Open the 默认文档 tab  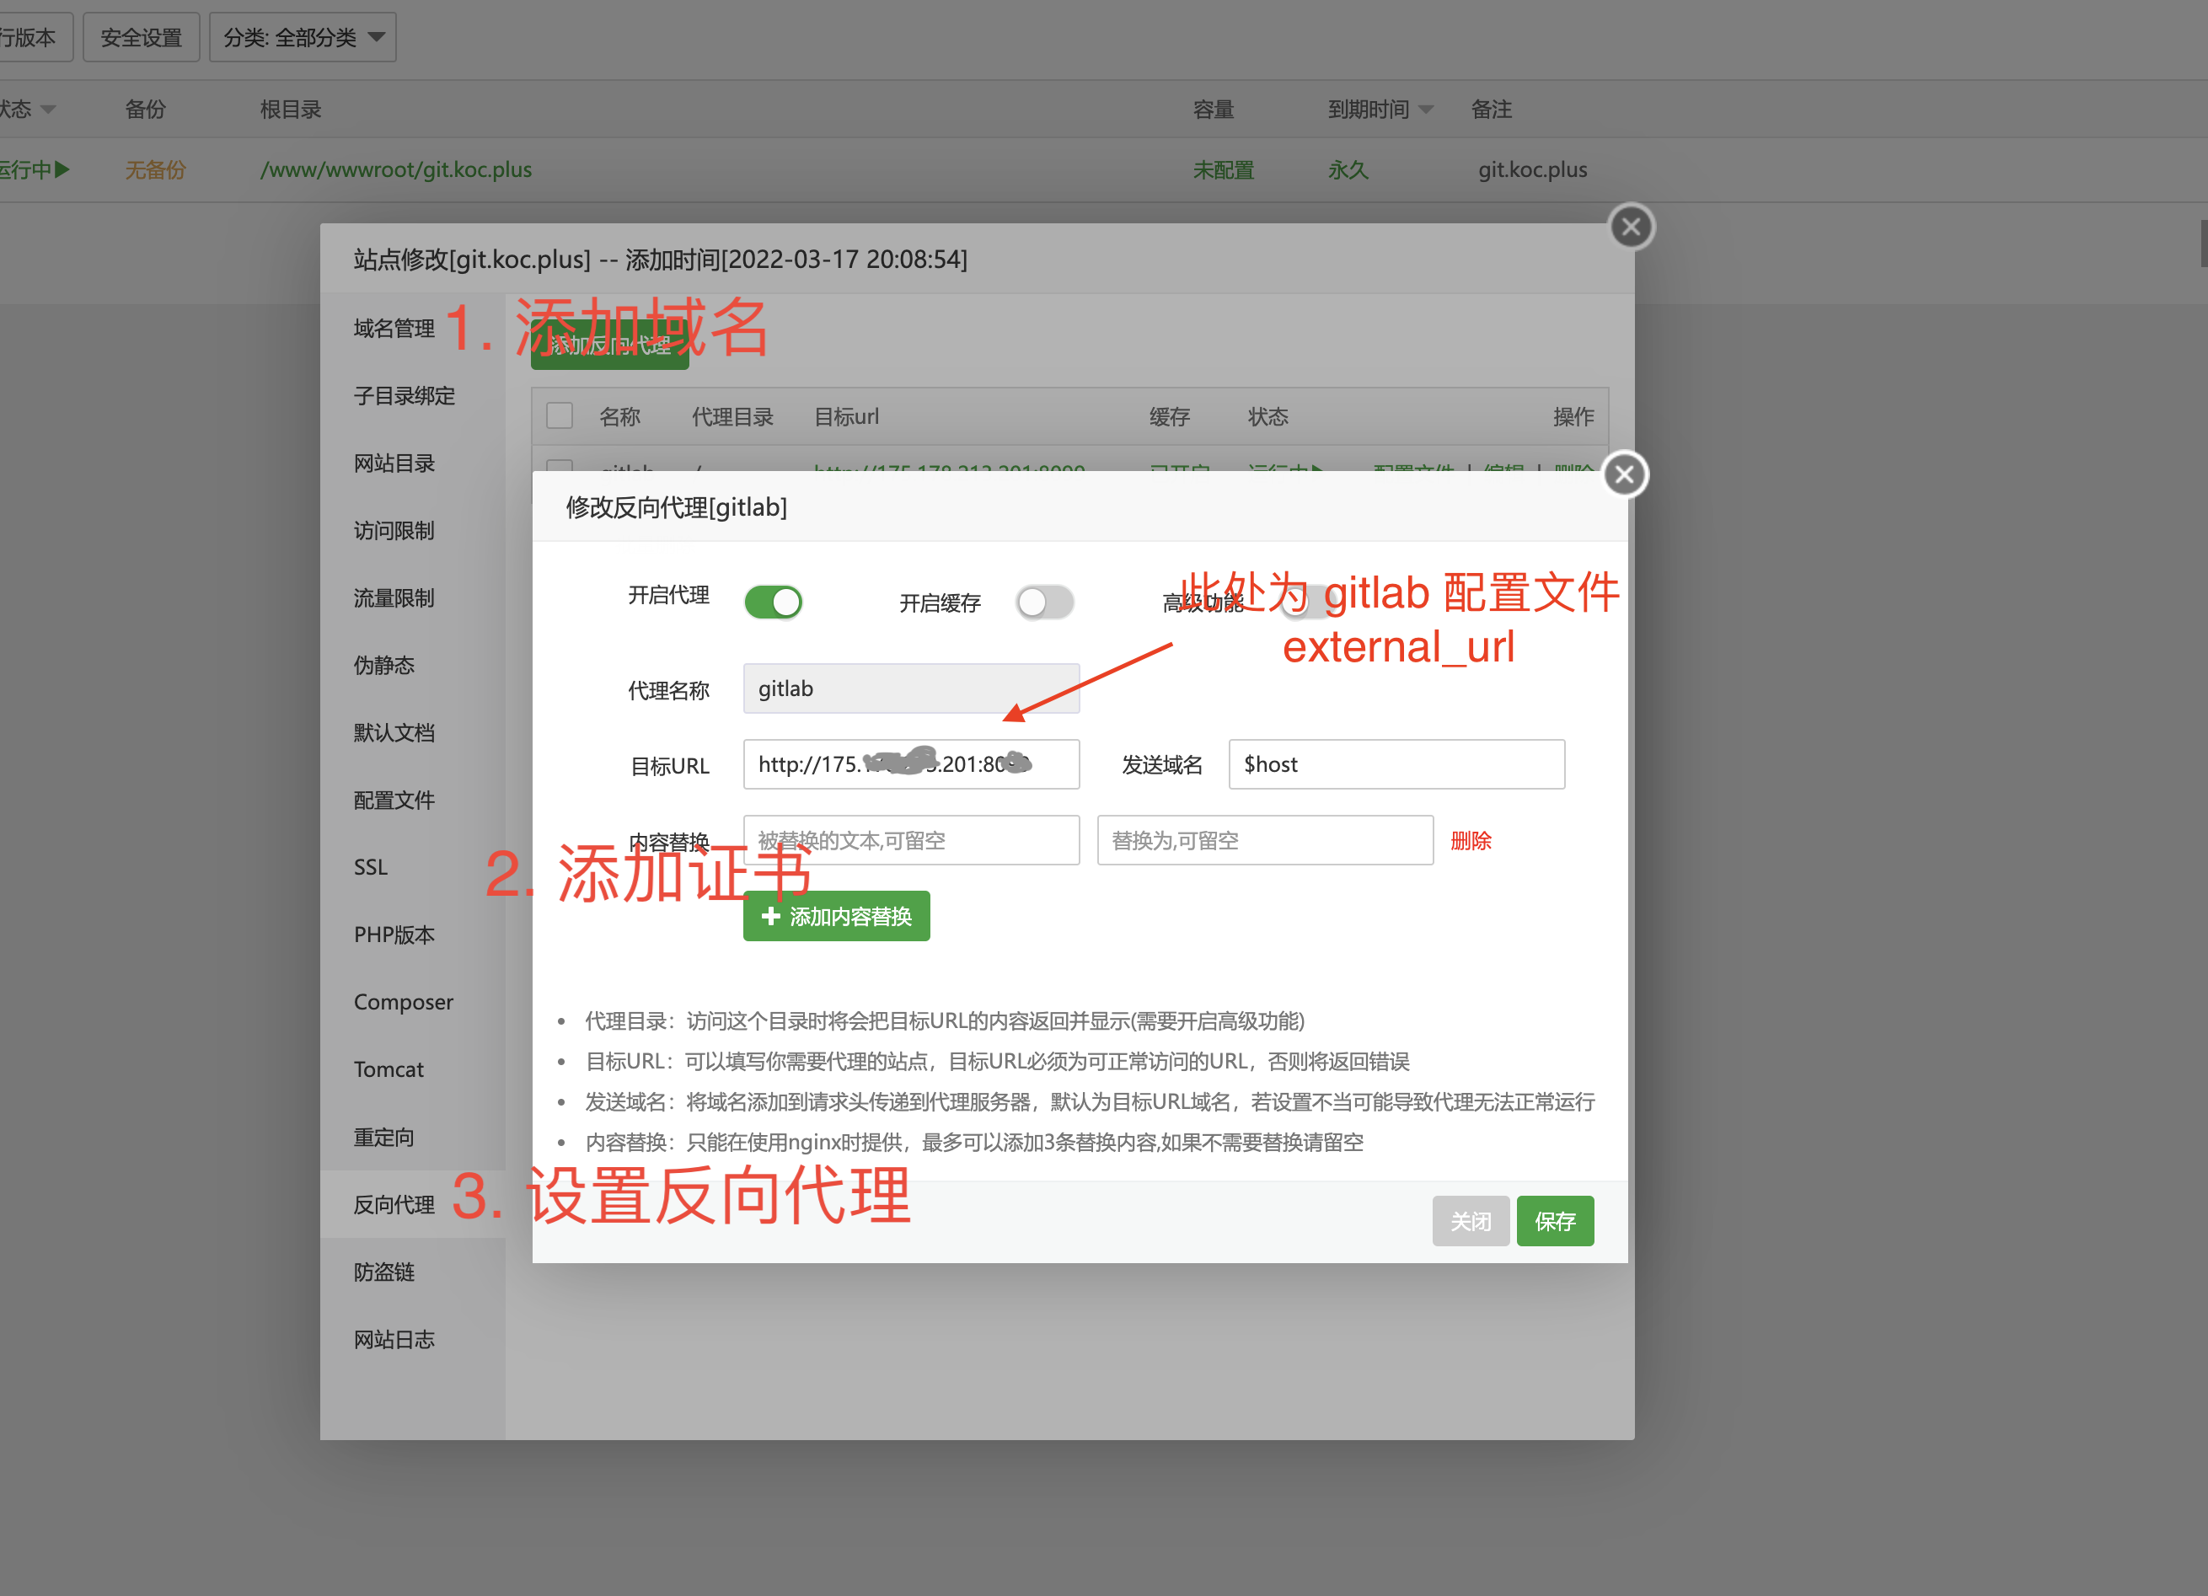pyautogui.click(x=394, y=733)
